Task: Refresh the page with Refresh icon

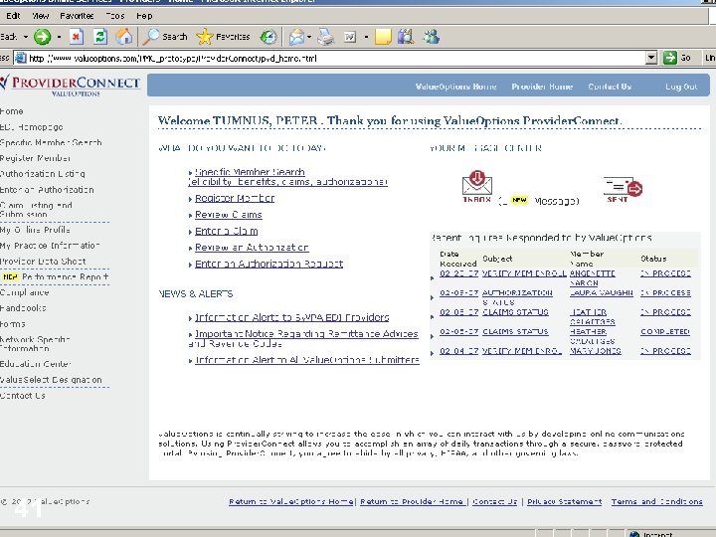Action: (100, 37)
